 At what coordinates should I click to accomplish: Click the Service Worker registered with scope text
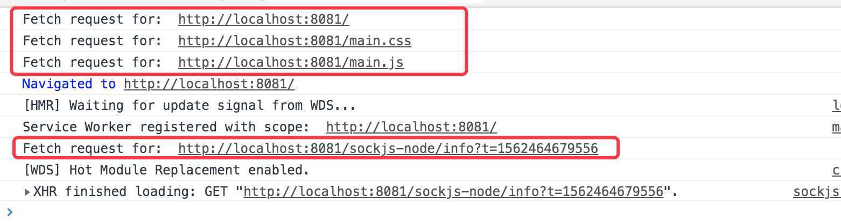click(170, 127)
